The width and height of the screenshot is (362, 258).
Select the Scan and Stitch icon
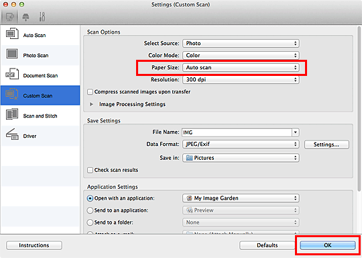(12, 114)
